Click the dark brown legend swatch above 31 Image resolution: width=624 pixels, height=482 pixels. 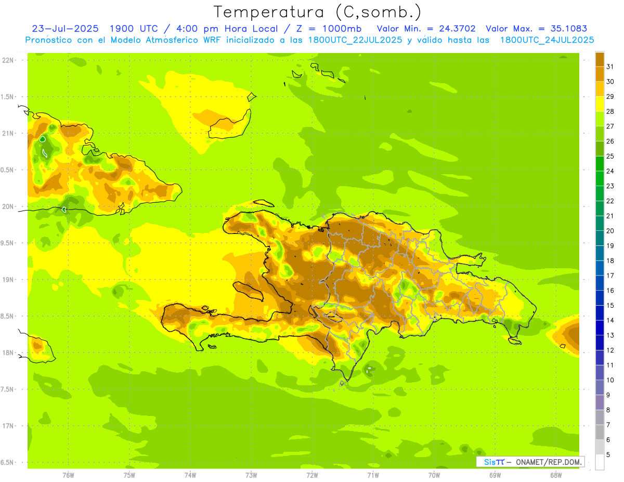click(600, 59)
